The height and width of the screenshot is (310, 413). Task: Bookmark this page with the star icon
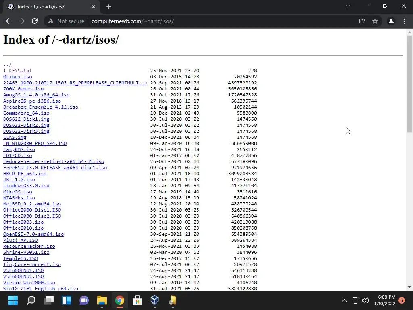pos(375,21)
